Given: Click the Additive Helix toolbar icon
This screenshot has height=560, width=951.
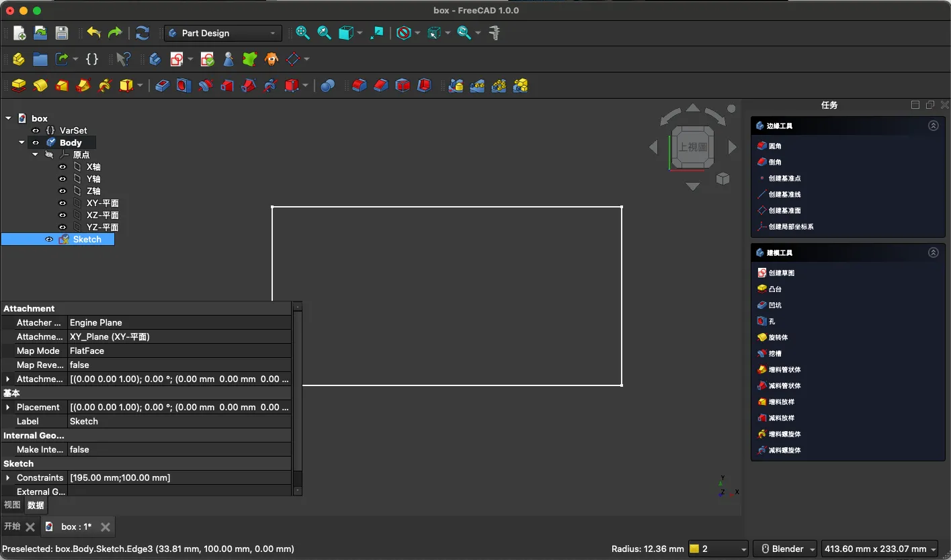Looking at the screenshot, I should (x=104, y=85).
